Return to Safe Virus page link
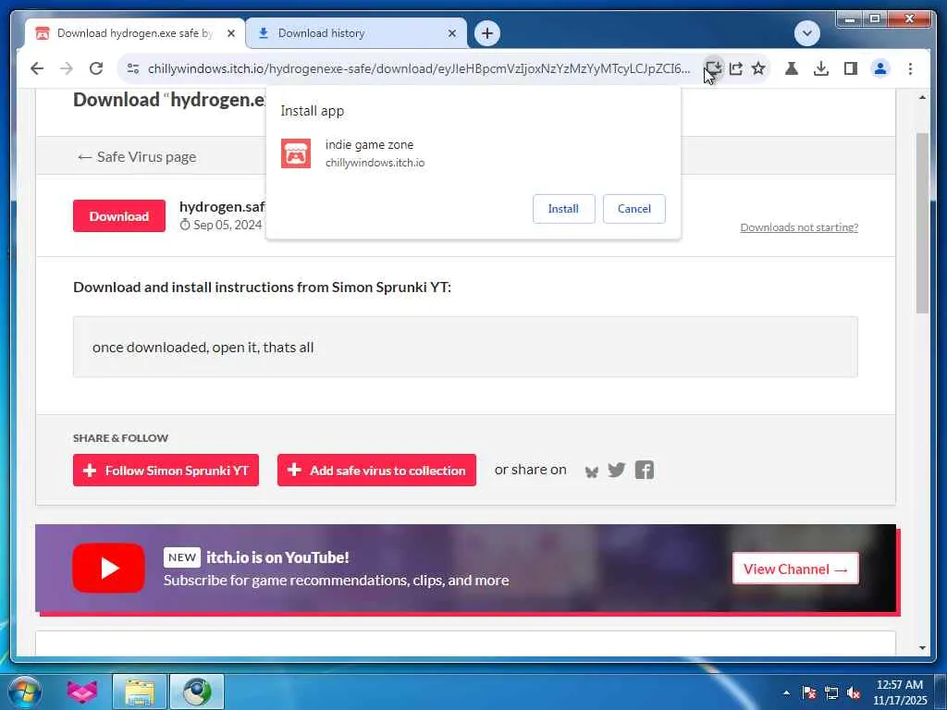The width and height of the screenshot is (947, 710). point(137,157)
